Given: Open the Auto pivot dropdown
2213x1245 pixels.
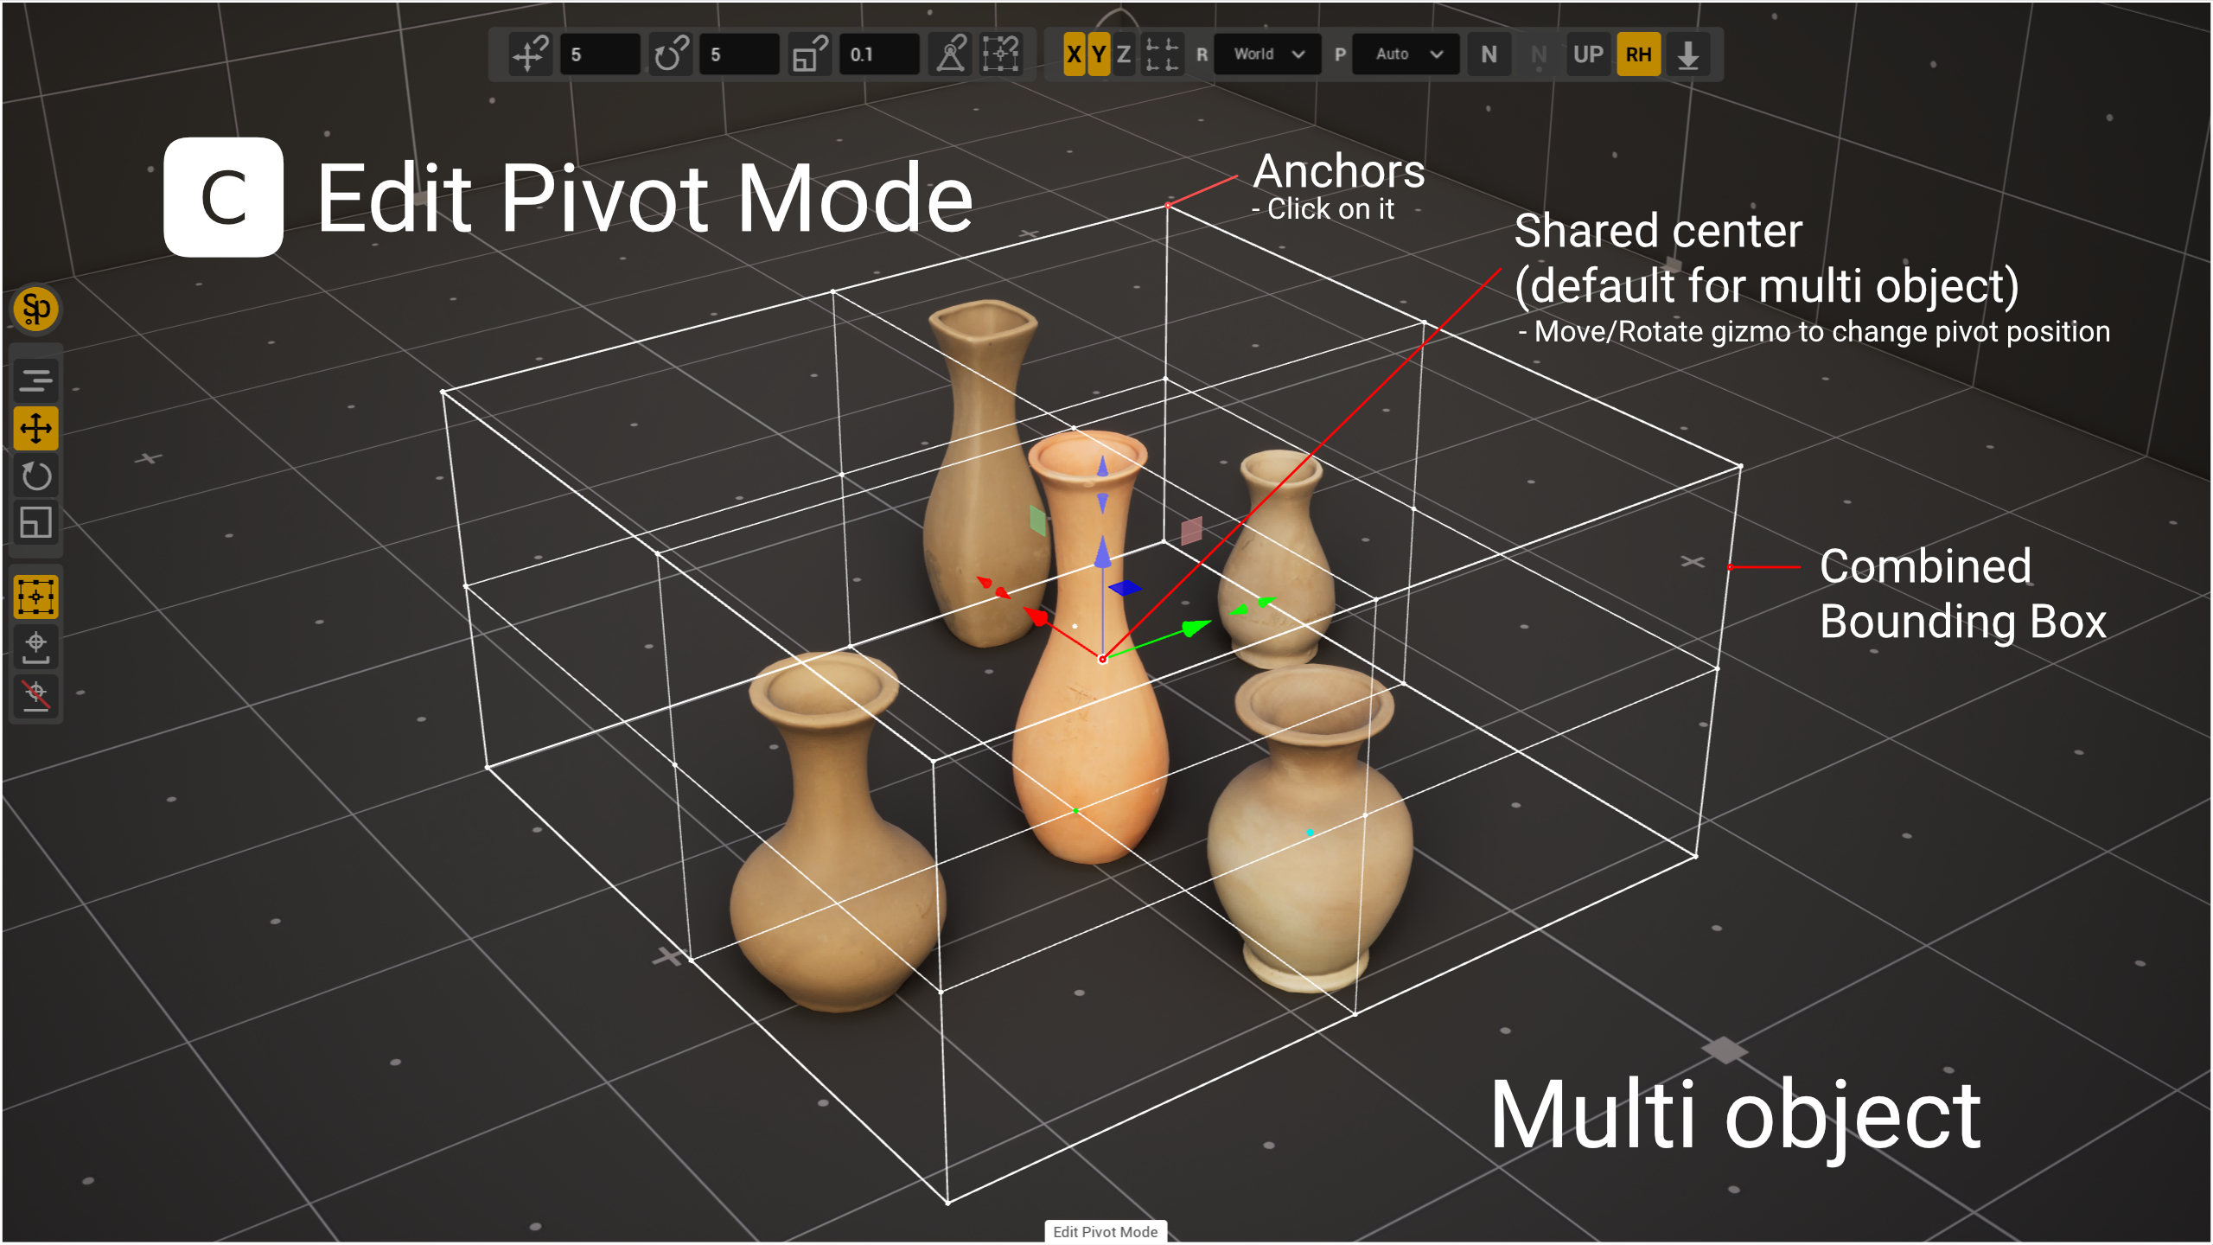Looking at the screenshot, I should (1406, 54).
